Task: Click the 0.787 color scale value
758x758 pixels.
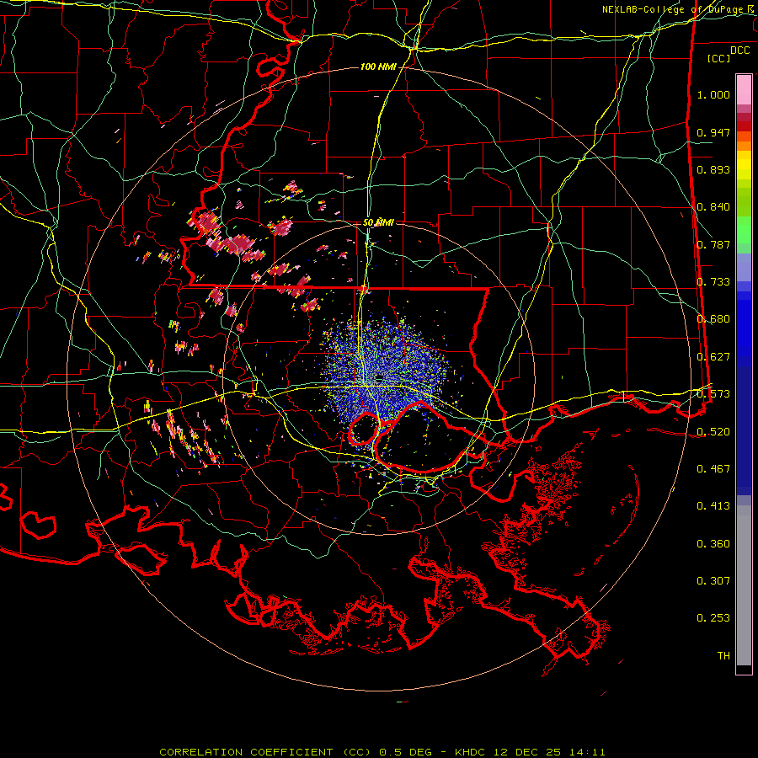Action: click(x=713, y=244)
